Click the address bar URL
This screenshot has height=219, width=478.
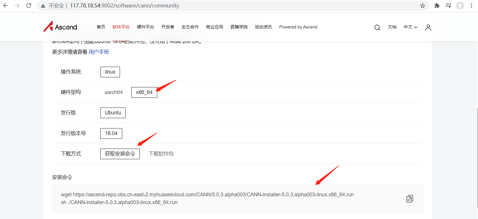coord(125,6)
